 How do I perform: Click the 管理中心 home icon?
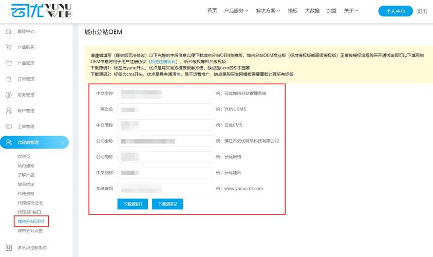point(9,31)
